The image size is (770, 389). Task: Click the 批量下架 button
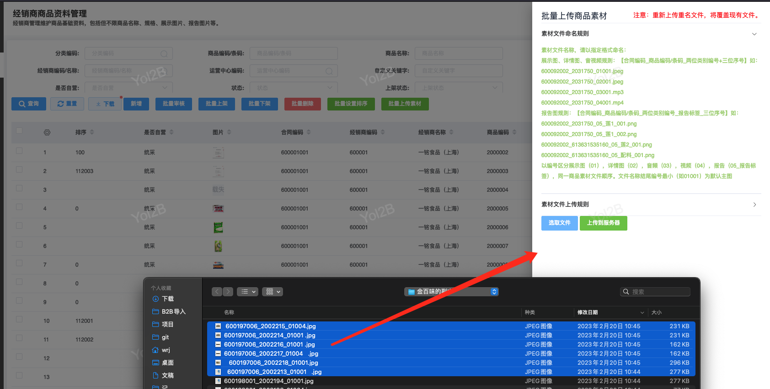[260, 104]
